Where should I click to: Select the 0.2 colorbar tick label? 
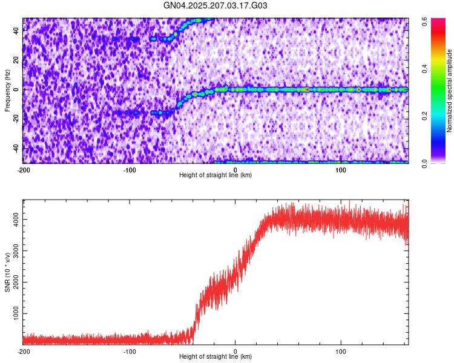click(424, 116)
